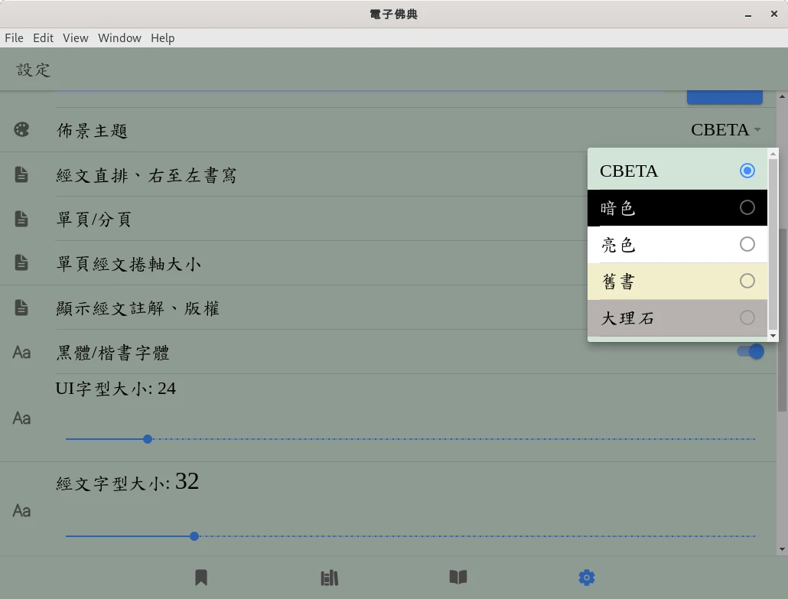Pick CBETA entry in the theme popup
788x599 pixels.
[677, 171]
